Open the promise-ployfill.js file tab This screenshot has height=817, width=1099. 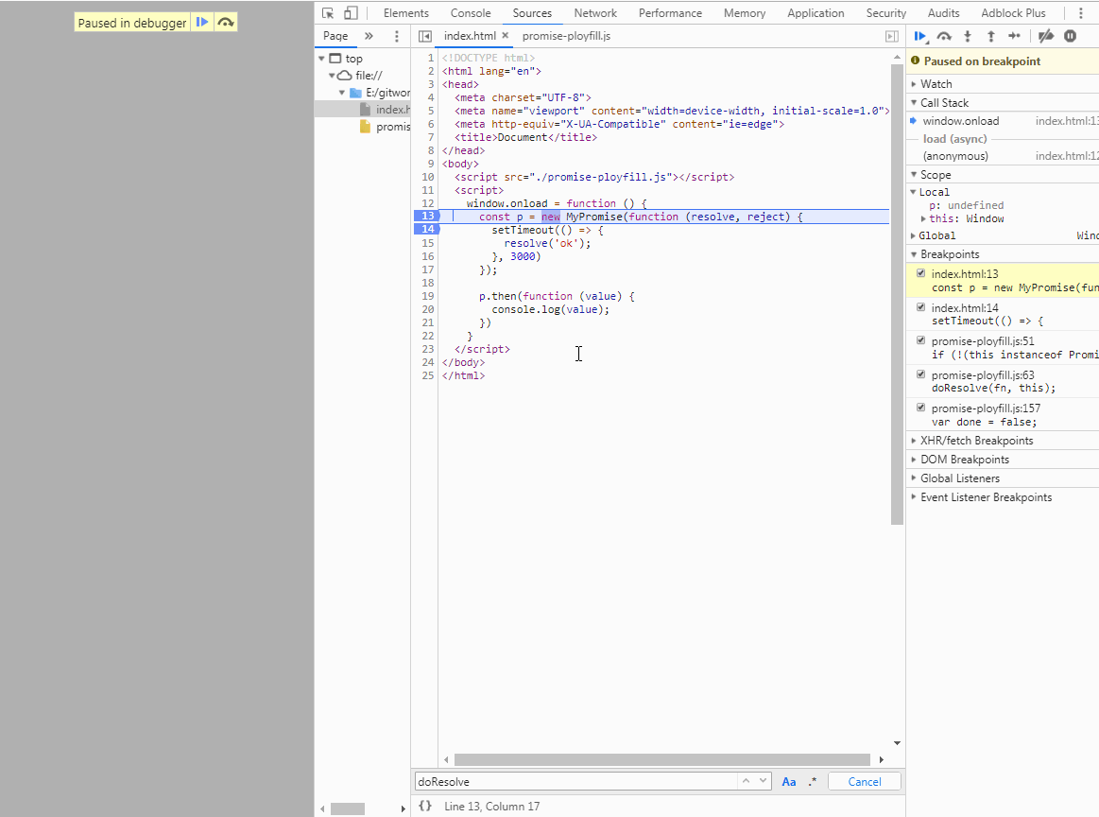pyautogui.click(x=566, y=36)
